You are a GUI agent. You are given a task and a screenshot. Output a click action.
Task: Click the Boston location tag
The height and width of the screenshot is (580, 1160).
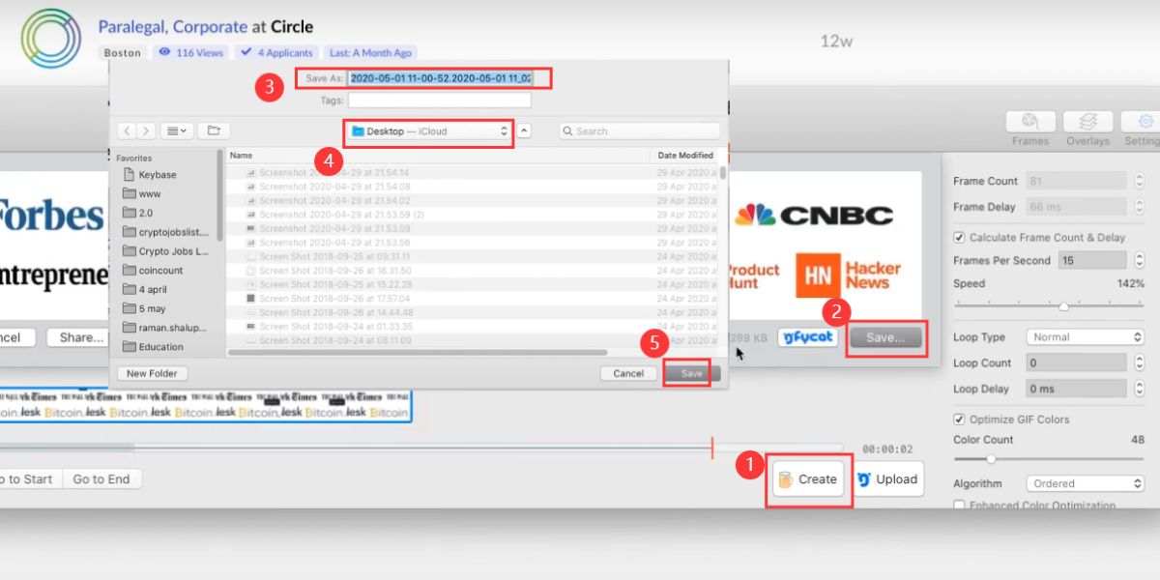pyautogui.click(x=123, y=53)
